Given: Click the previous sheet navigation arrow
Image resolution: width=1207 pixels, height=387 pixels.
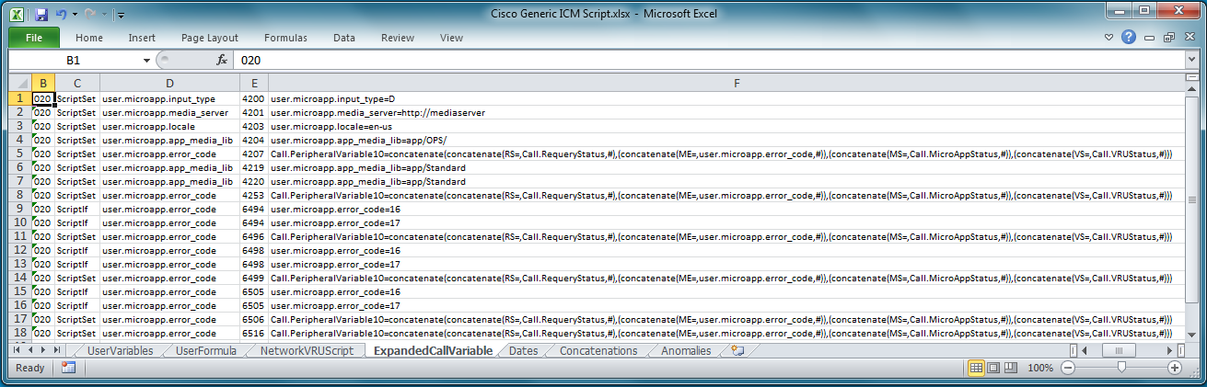Looking at the screenshot, I should [x=30, y=350].
